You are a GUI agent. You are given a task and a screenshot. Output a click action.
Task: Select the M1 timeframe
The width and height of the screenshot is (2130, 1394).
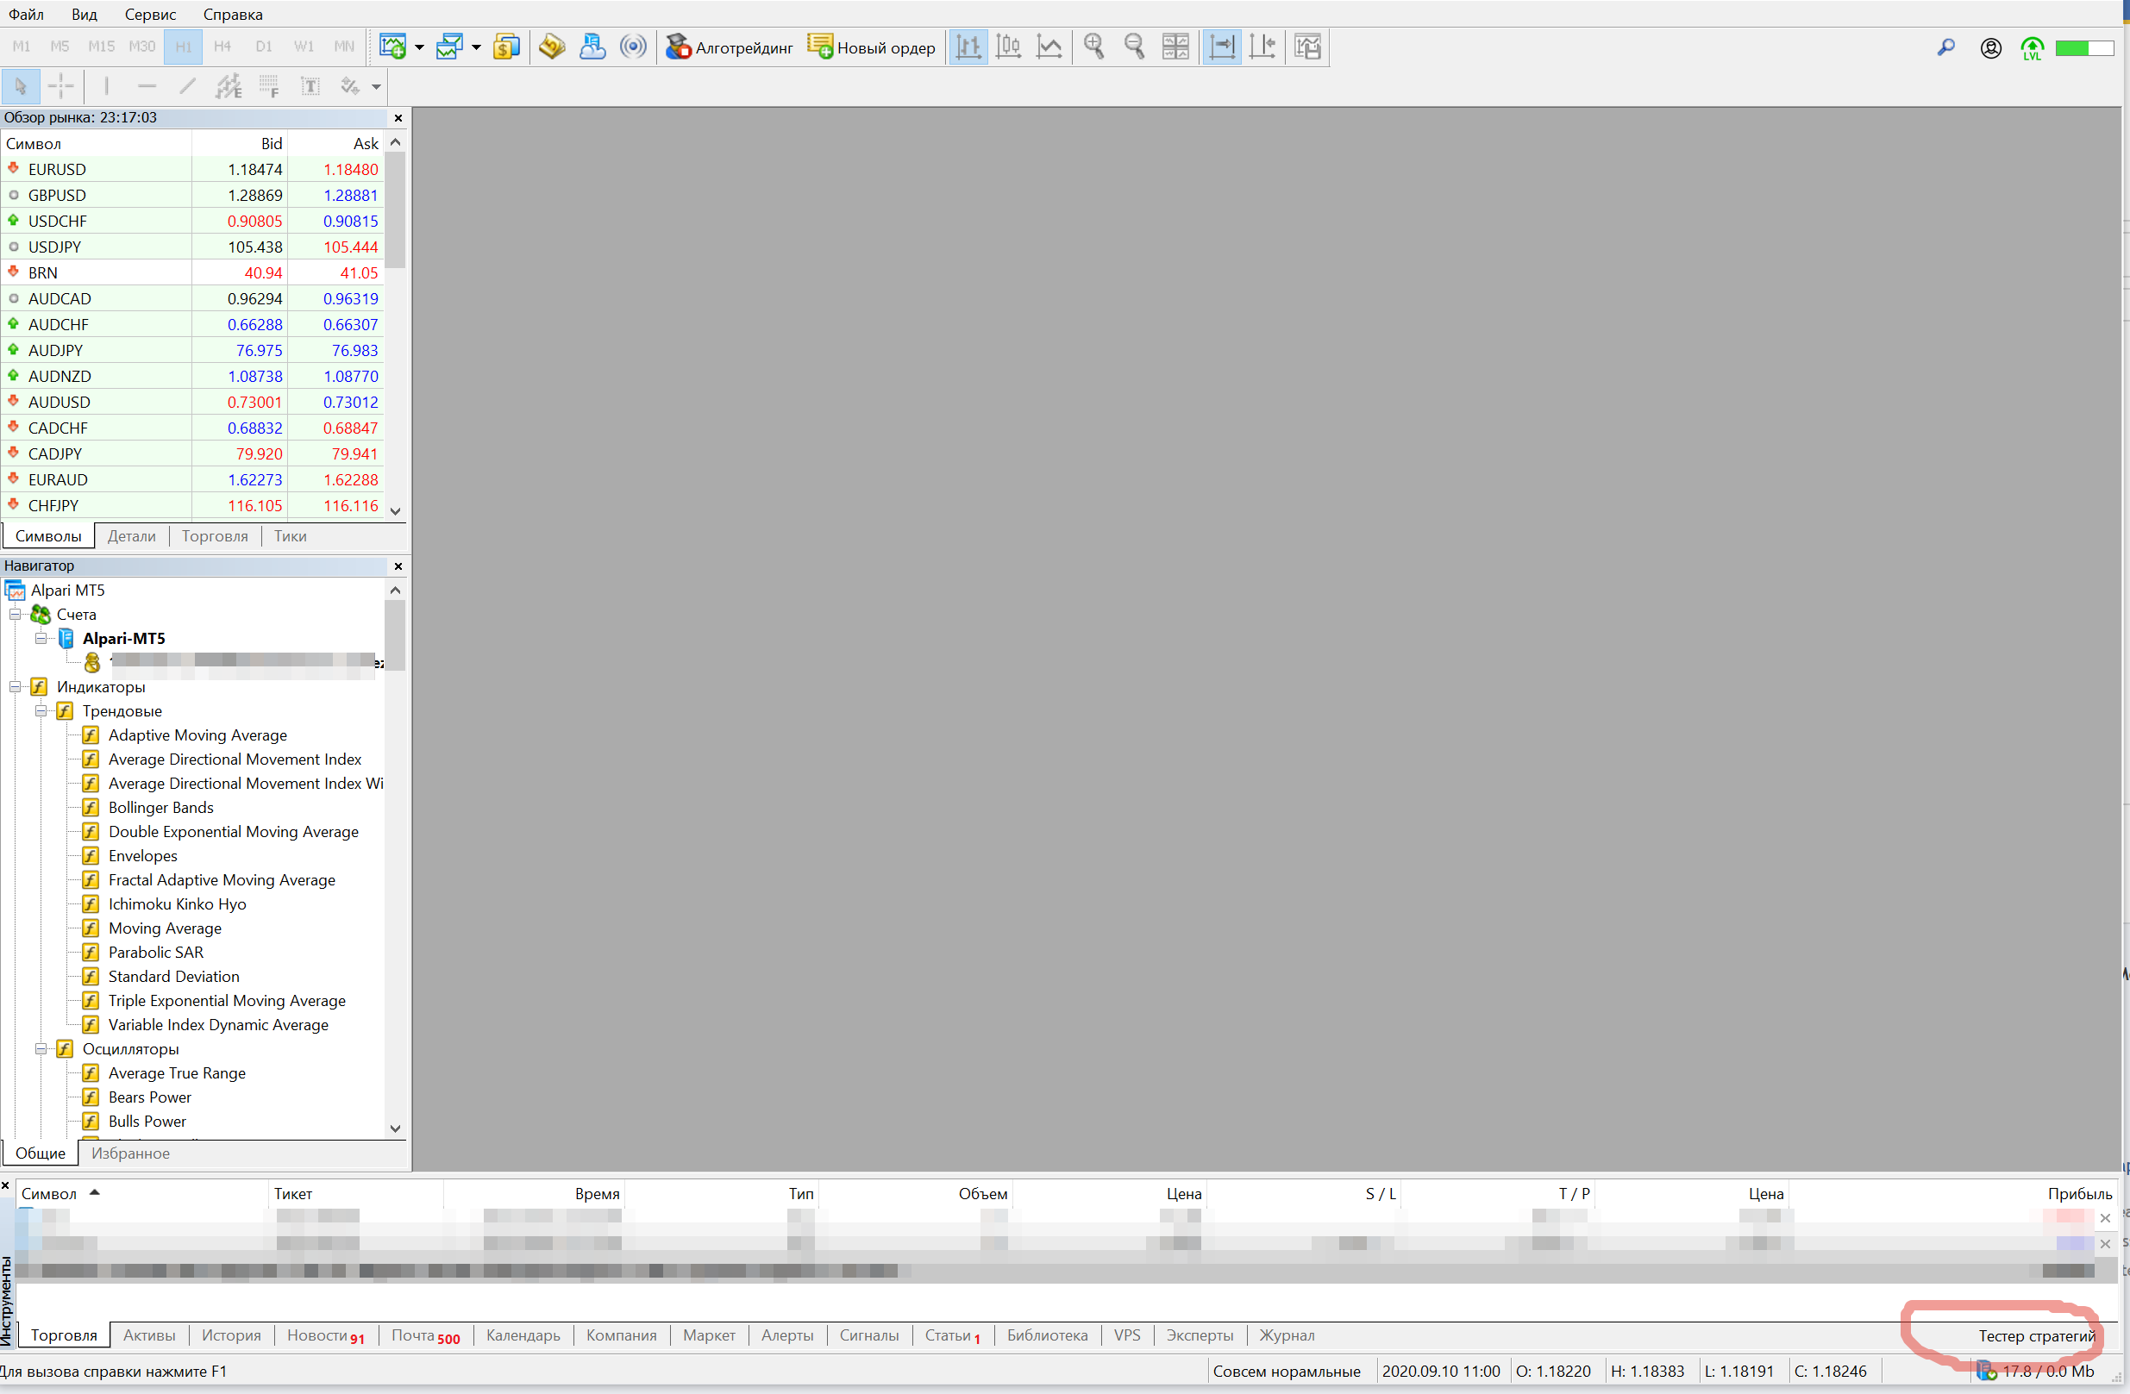[22, 47]
